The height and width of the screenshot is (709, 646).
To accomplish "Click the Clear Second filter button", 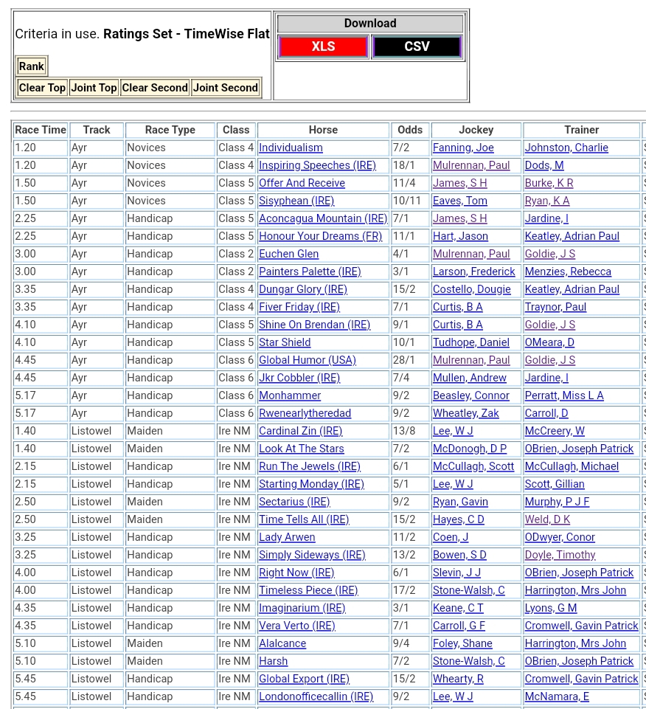I will (155, 88).
